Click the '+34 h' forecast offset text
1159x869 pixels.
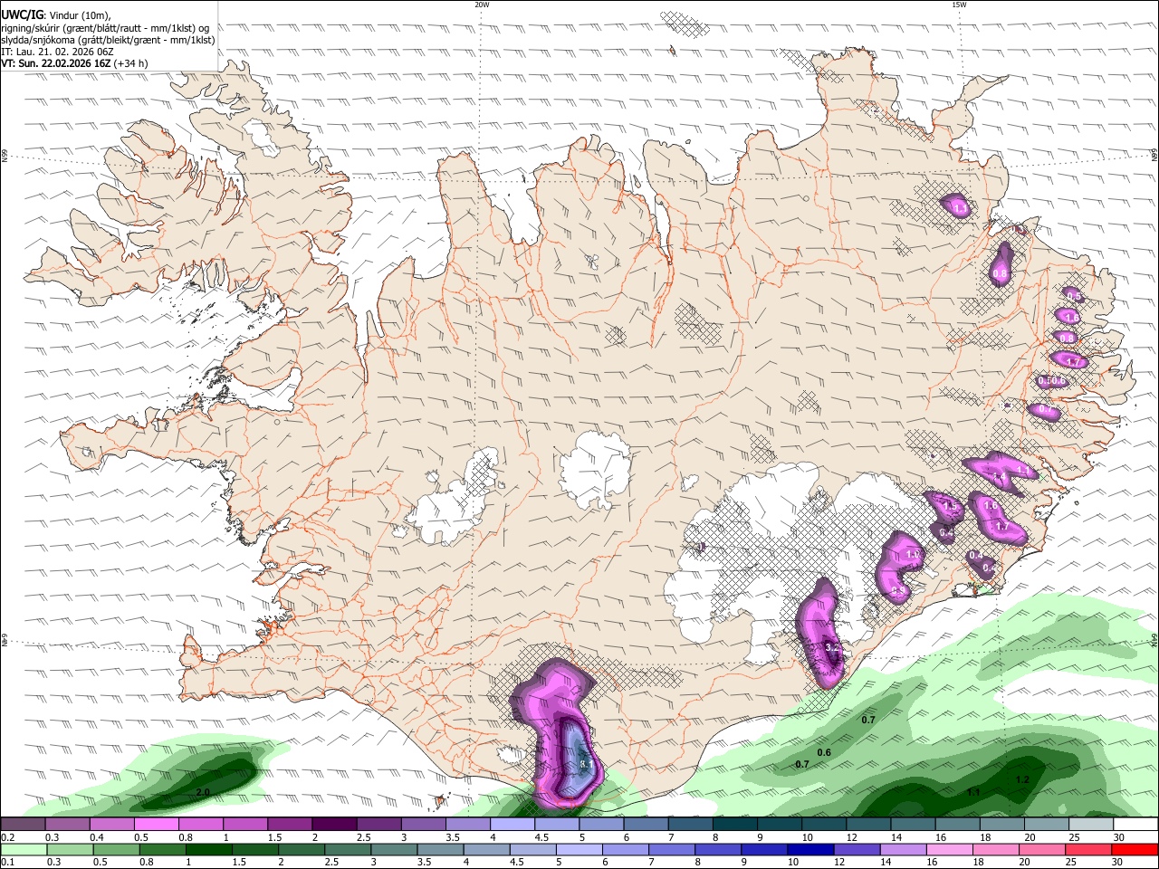(x=130, y=63)
